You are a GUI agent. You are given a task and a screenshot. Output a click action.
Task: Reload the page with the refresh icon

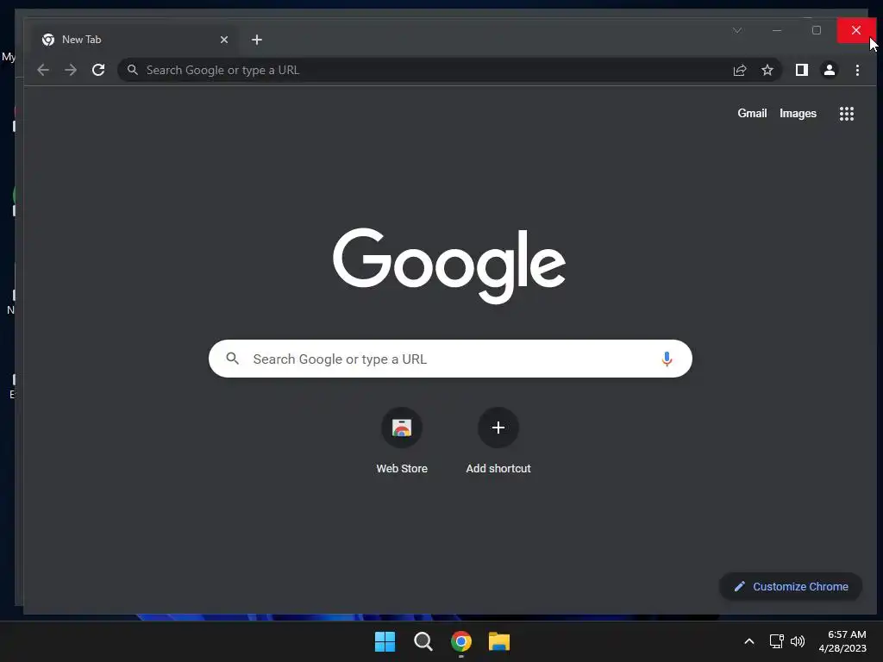click(98, 70)
